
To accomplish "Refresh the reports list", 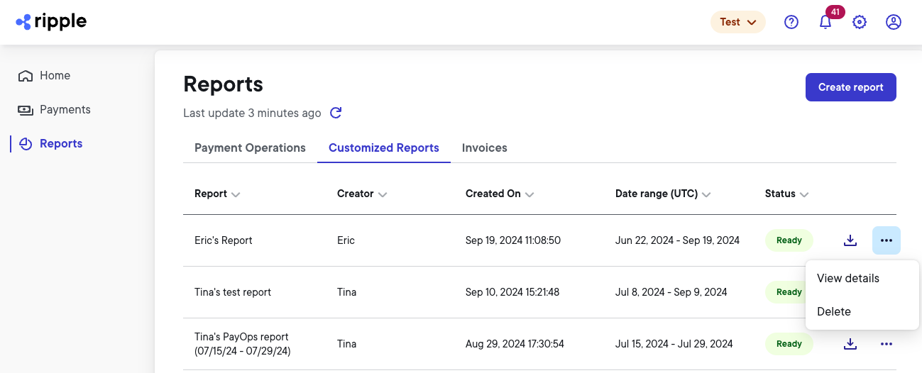I will (336, 113).
